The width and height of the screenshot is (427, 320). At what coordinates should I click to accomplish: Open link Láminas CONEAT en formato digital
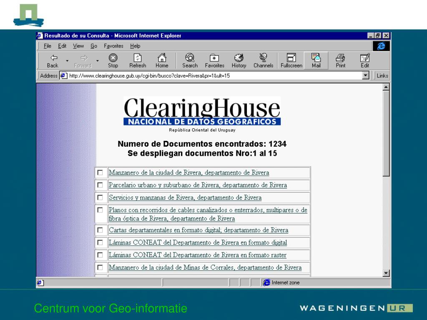[x=198, y=242]
